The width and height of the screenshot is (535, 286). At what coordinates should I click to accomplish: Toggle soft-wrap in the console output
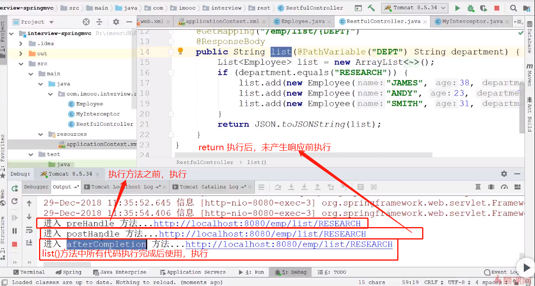[29, 230]
